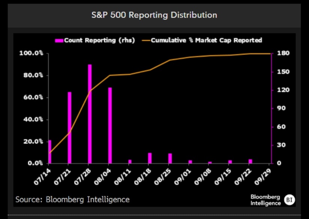Image resolution: width=309 pixels, height=219 pixels.
Task: Click the small magenta bar at 08/25
Action: [170, 158]
